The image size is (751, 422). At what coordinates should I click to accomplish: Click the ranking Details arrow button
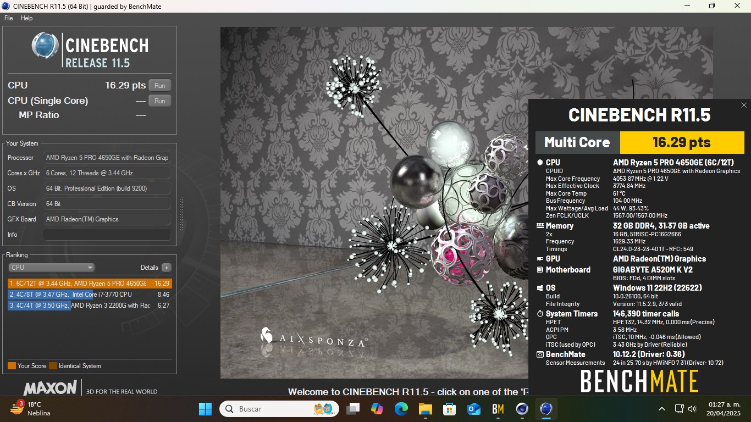(167, 268)
